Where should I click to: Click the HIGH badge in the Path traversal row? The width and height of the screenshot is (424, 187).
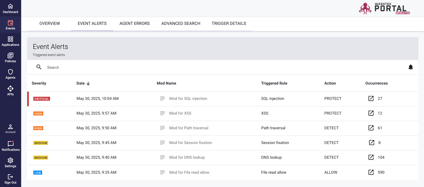[38, 128]
